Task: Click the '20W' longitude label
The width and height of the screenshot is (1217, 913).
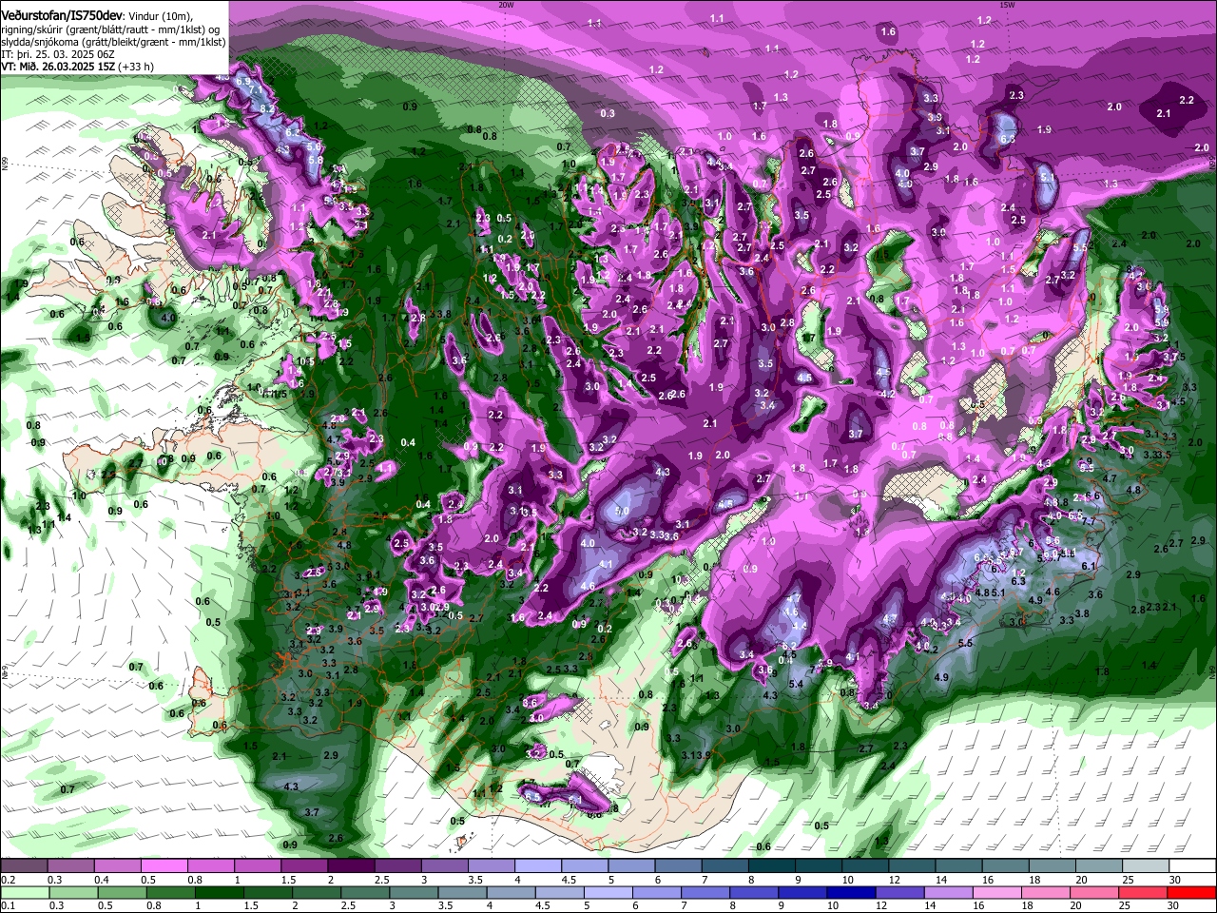Action: (505, 4)
